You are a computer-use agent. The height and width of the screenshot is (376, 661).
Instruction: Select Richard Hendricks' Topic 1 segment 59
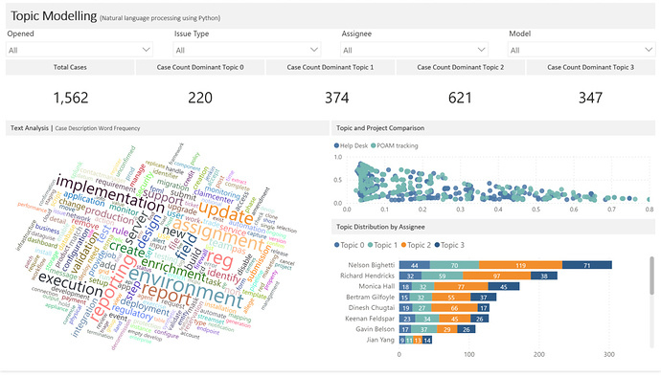tap(443, 276)
